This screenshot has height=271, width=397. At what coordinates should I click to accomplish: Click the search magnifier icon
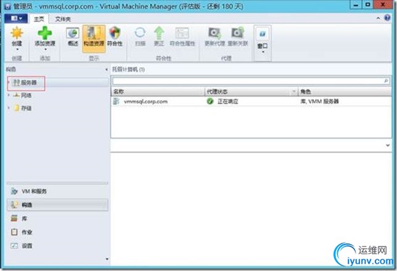[x=386, y=81]
